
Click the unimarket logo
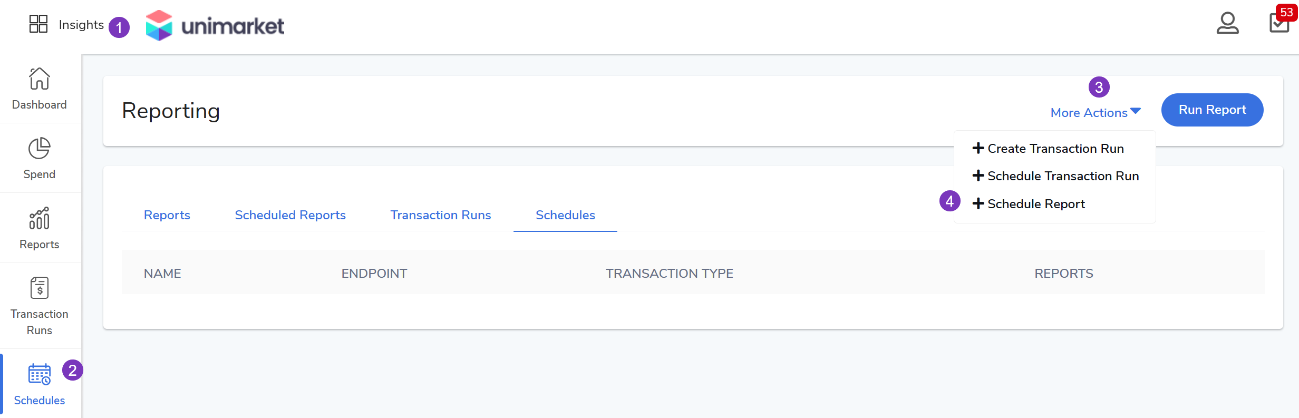point(215,25)
